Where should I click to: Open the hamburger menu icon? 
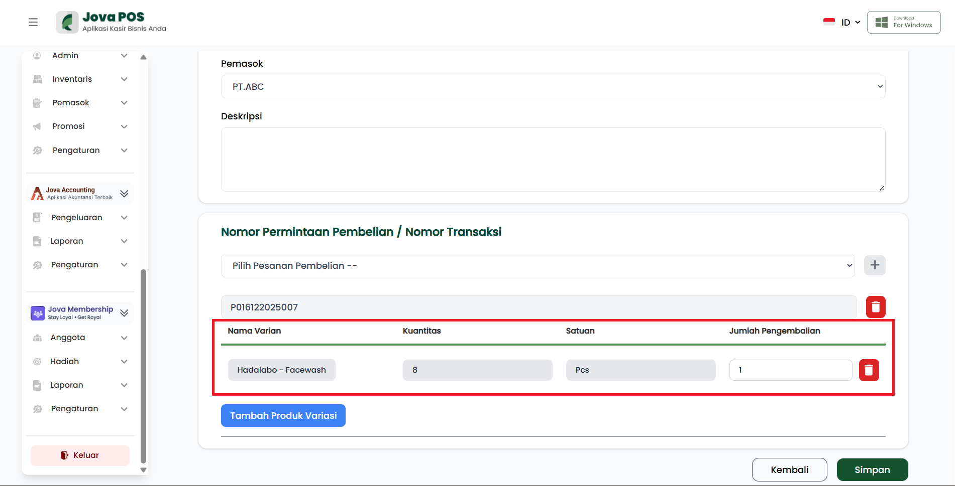33,22
